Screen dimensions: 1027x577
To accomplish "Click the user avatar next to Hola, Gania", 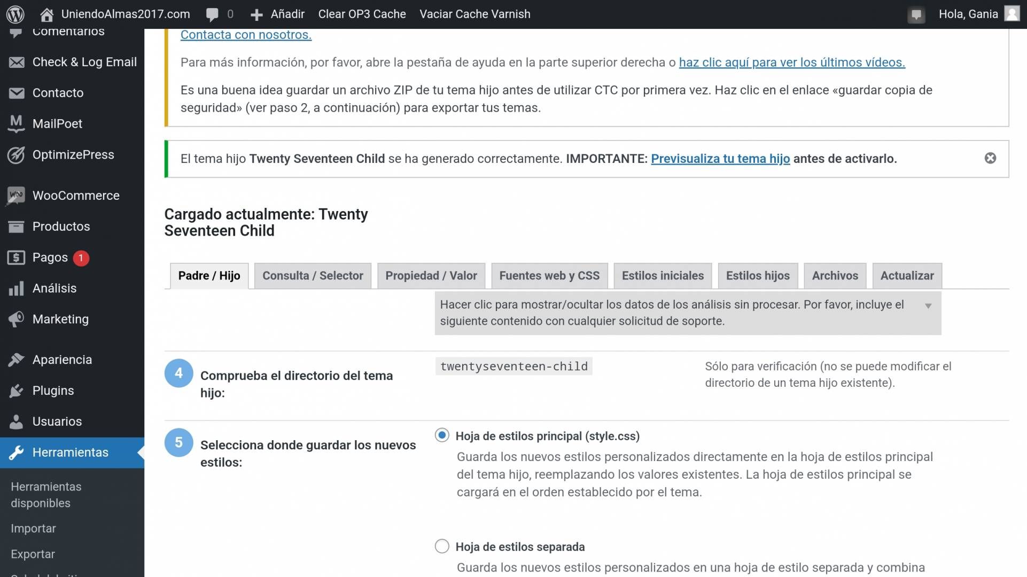I will (x=1012, y=13).
